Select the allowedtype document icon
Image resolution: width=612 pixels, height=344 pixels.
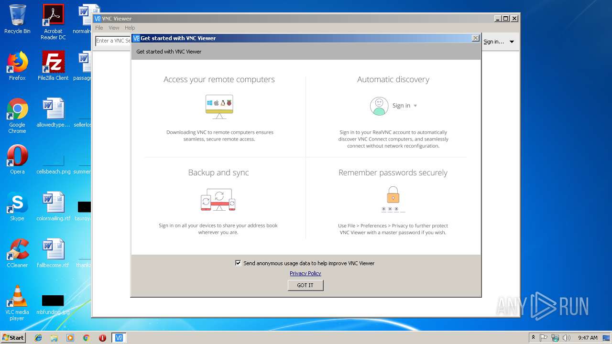[53, 113]
